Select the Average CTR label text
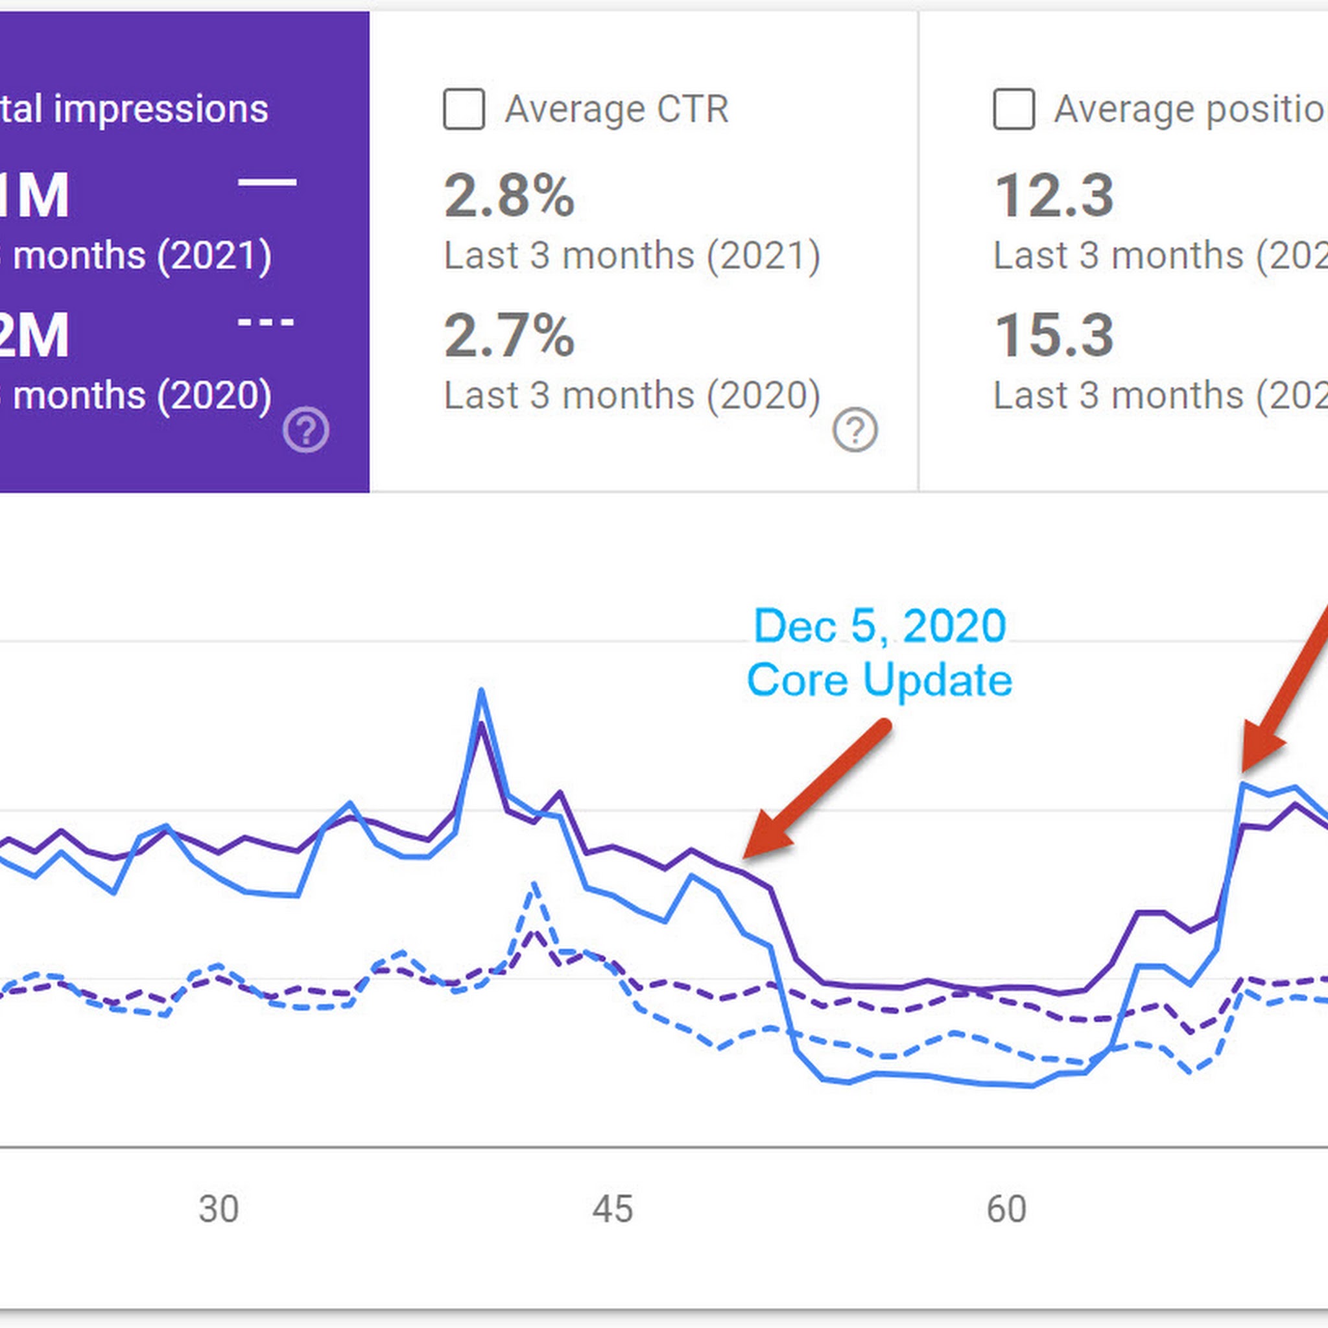1328x1328 pixels. click(617, 110)
